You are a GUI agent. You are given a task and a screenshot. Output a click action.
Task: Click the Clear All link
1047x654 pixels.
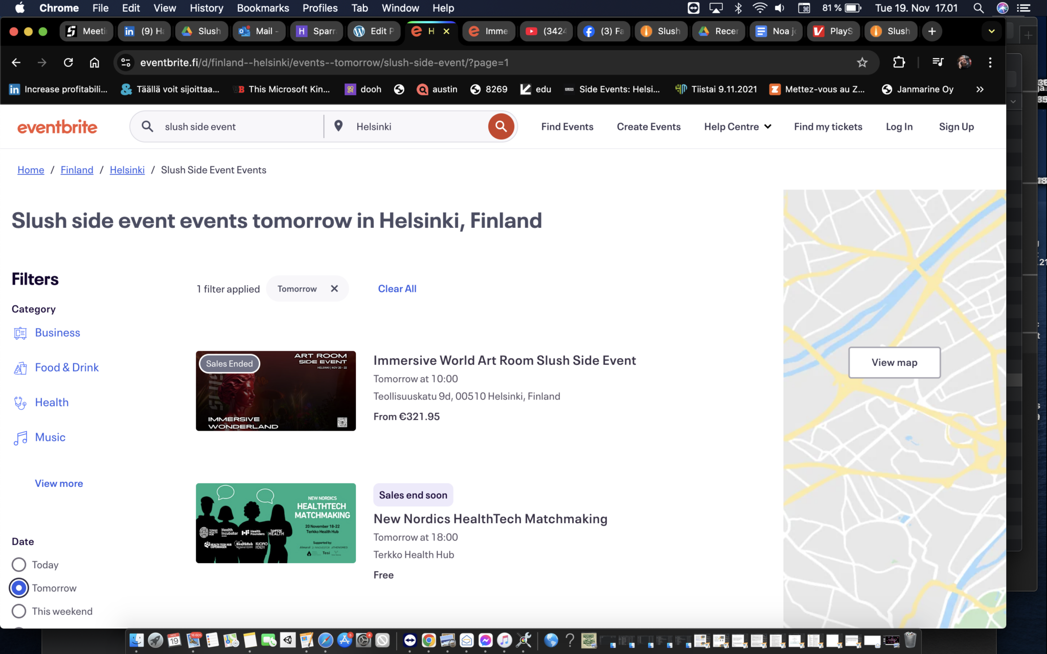[x=397, y=288]
